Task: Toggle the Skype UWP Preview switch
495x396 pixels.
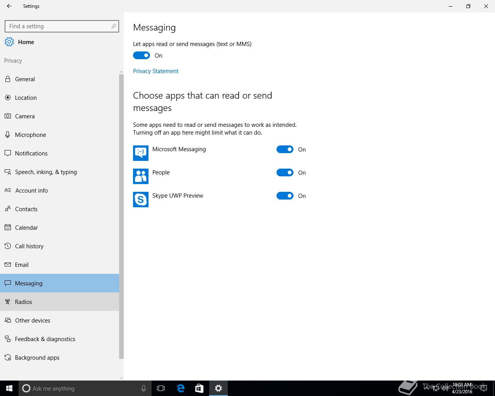Action: point(285,196)
